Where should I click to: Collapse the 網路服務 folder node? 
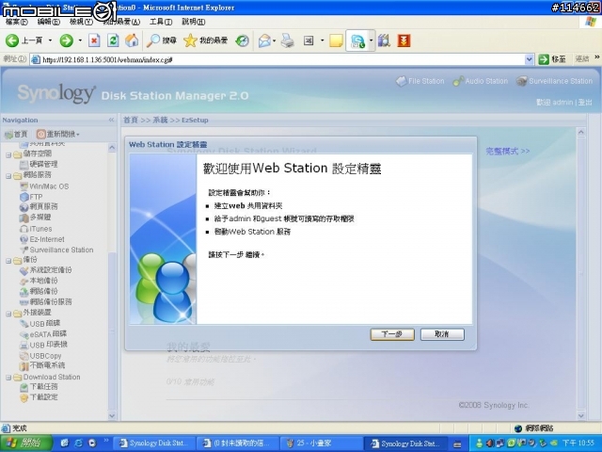pos(8,176)
